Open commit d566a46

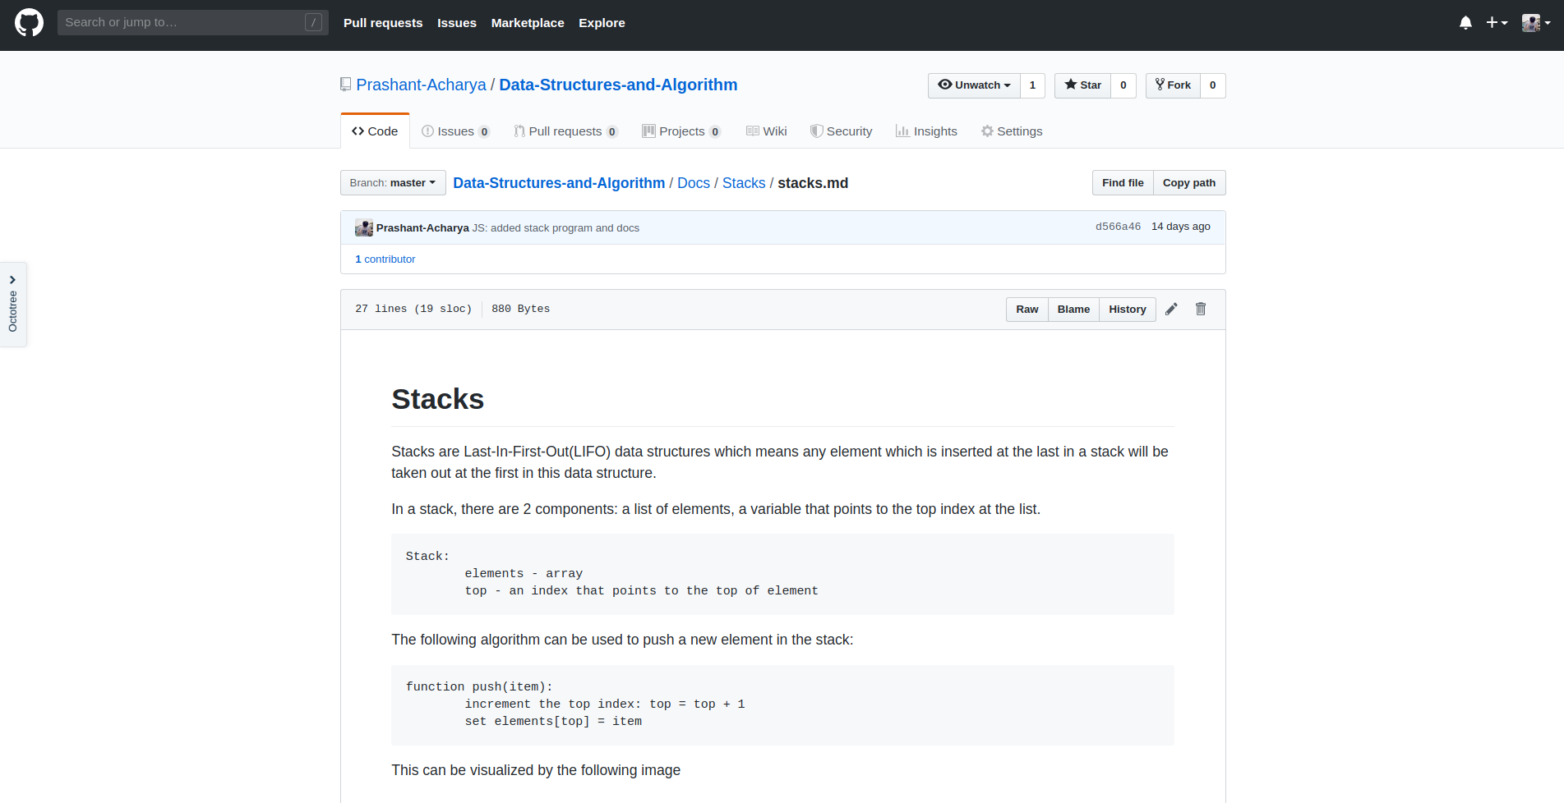tap(1118, 227)
